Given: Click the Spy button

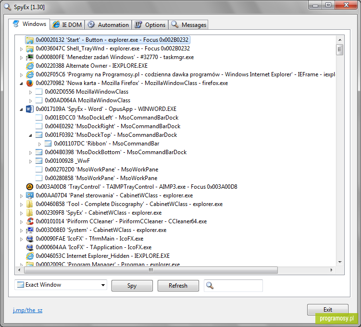Looking at the screenshot, I should [132, 286].
